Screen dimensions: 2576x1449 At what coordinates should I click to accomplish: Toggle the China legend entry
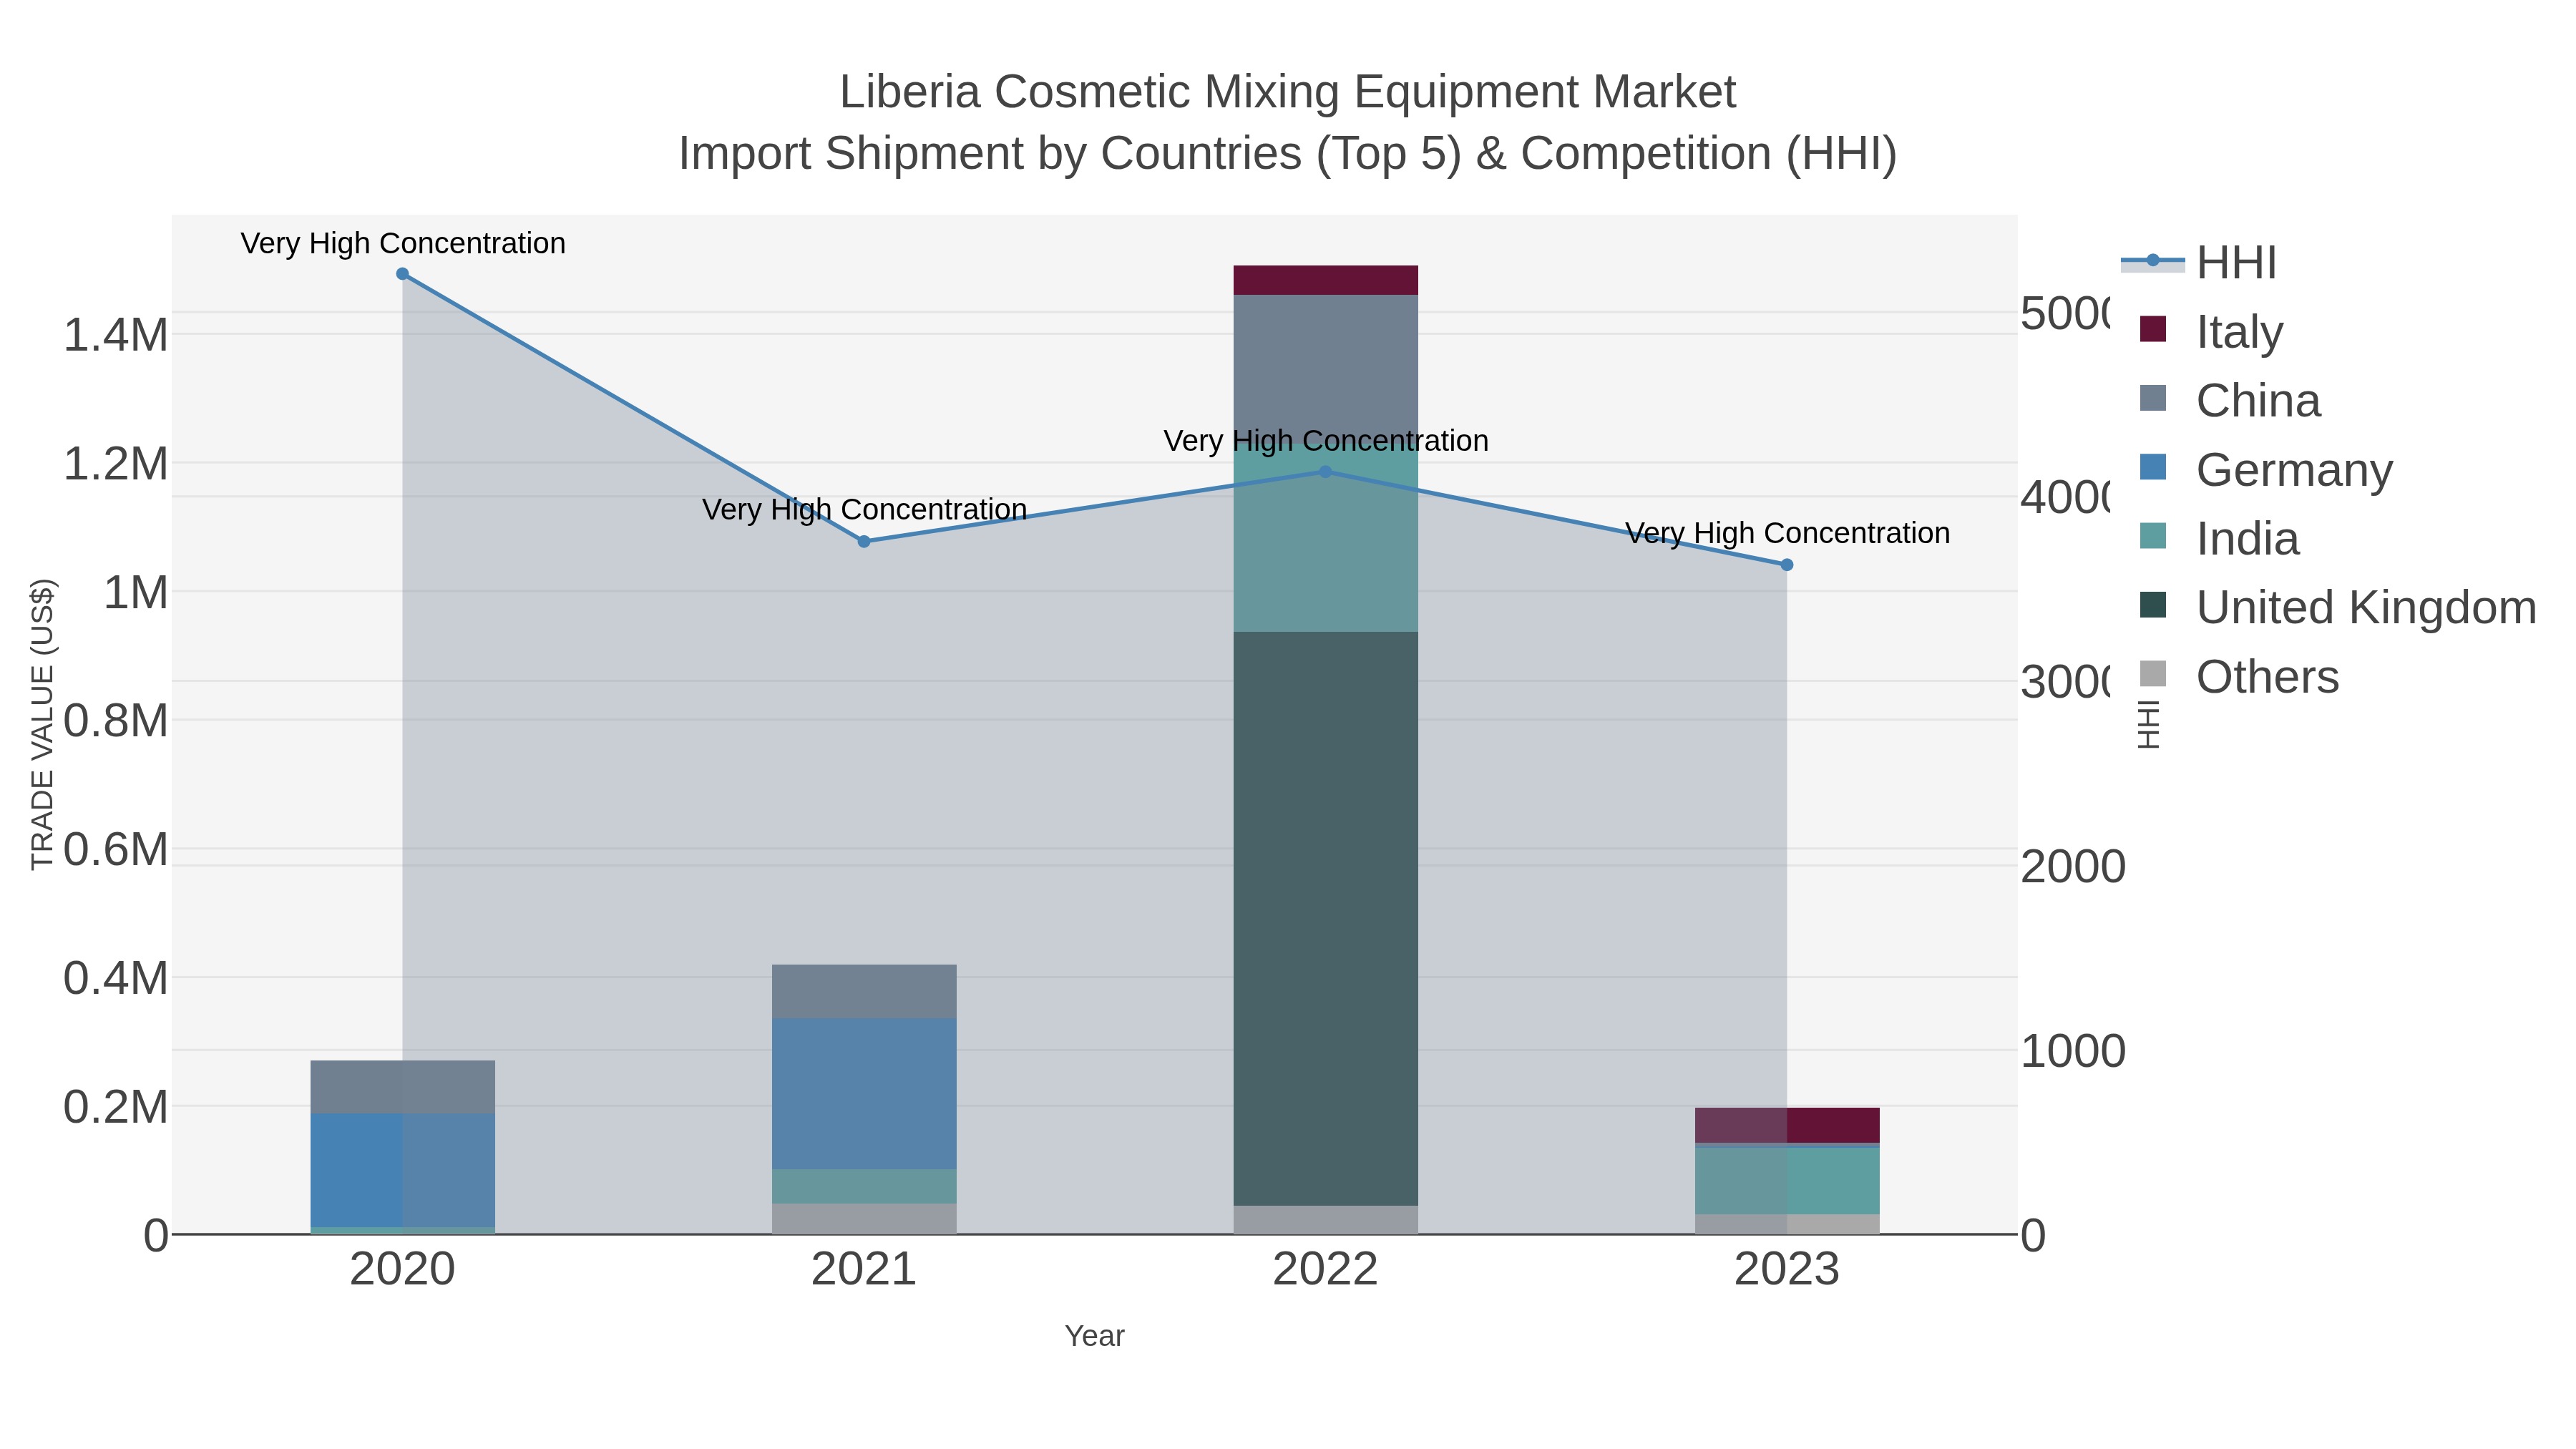2230,400
